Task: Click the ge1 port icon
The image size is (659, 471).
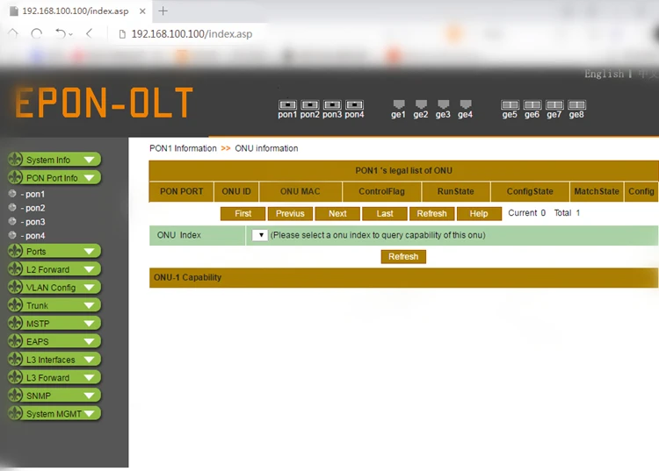Action: pyautogui.click(x=399, y=104)
